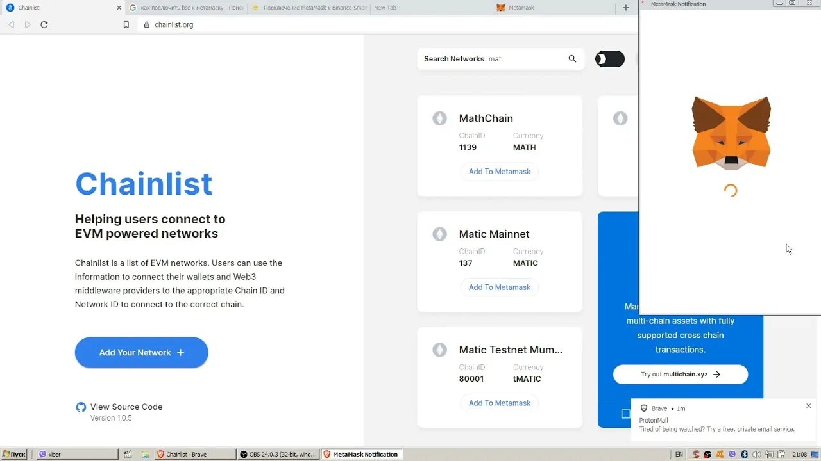Image resolution: width=821 pixels, height=461 pixels.
Task: Click the MathChain network logo icon
Action: coord(439,118)
